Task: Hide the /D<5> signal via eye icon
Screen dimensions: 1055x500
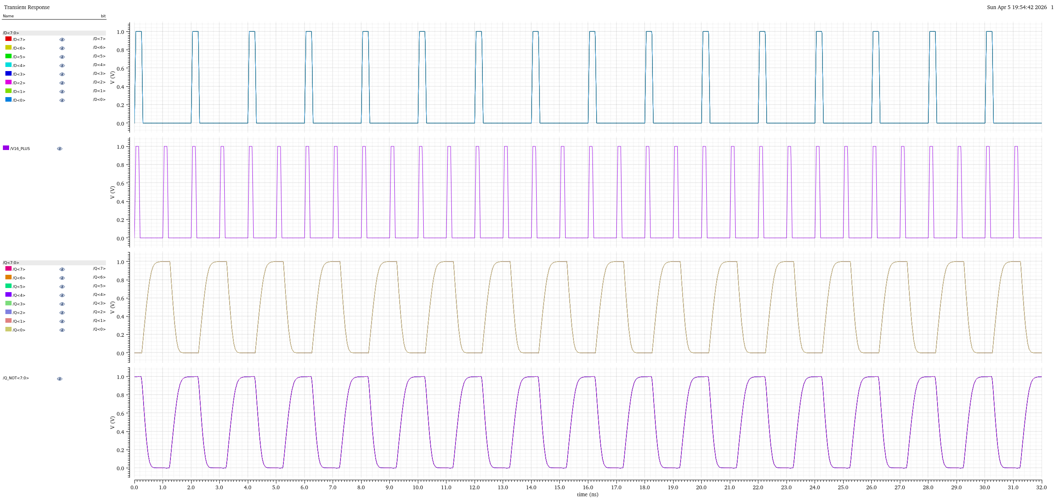Action: [62, 57]
